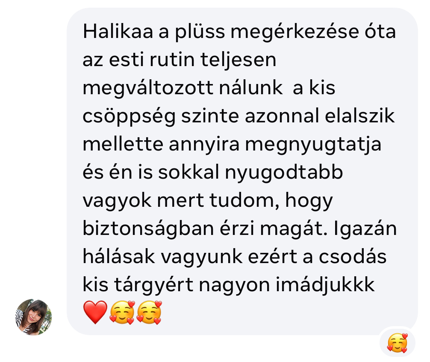Click the word "csöppség" in the message

[129, 116]
